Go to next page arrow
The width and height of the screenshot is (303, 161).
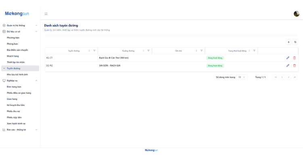coord(288,77)
